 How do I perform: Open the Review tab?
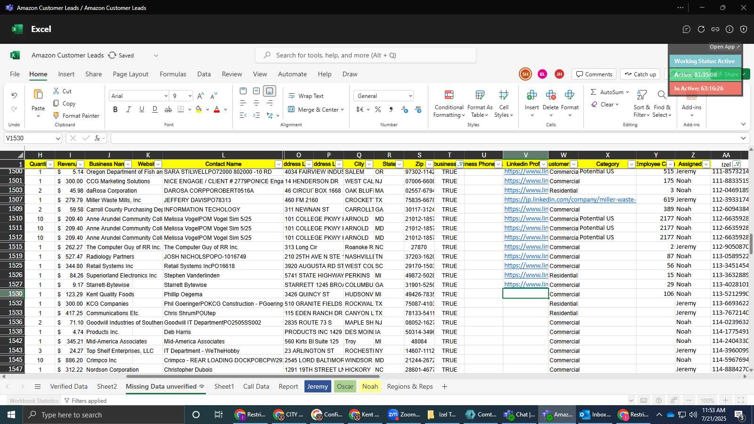(x=232, y=74)
